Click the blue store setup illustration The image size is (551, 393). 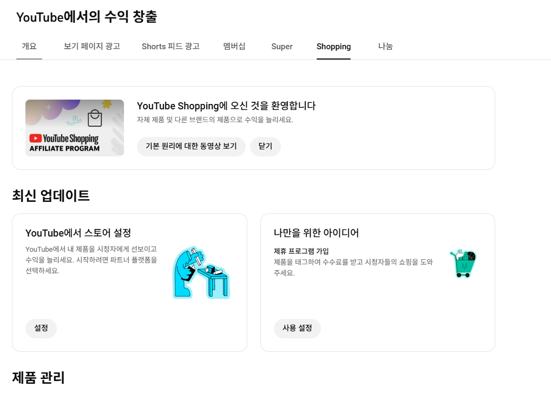tap(201, 273)
